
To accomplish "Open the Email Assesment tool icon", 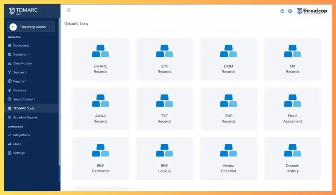I will (292, 101).
